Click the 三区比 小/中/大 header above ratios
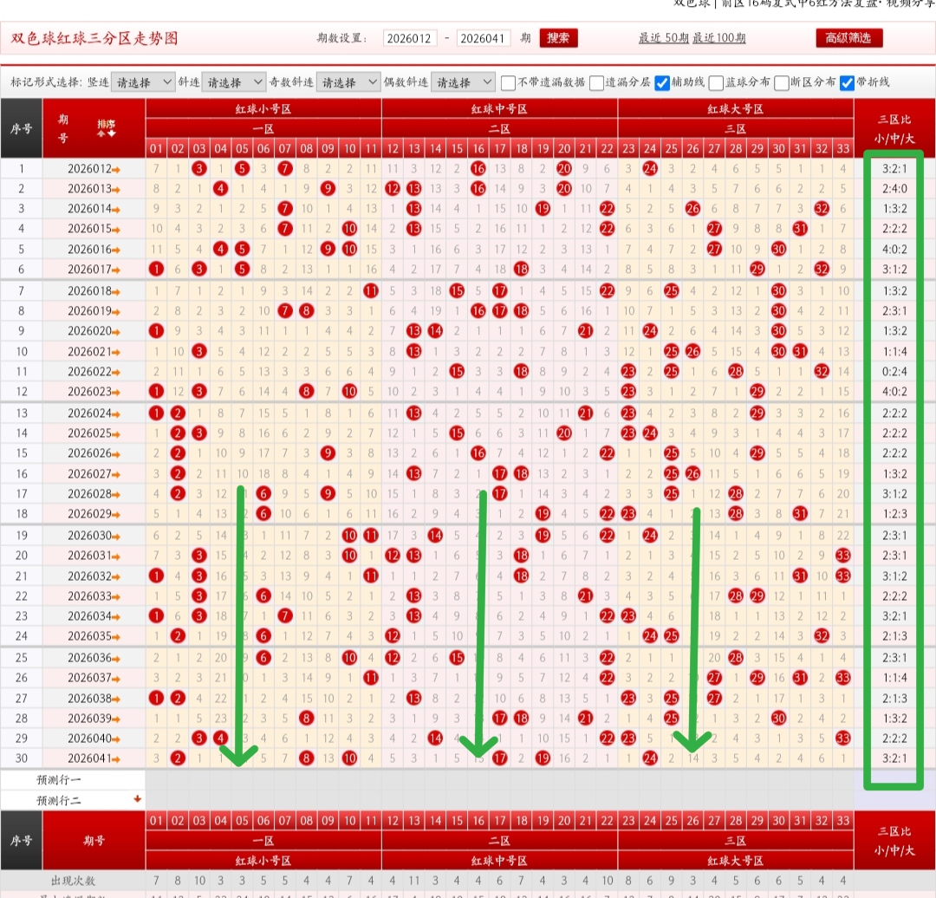 click(894, 128)
